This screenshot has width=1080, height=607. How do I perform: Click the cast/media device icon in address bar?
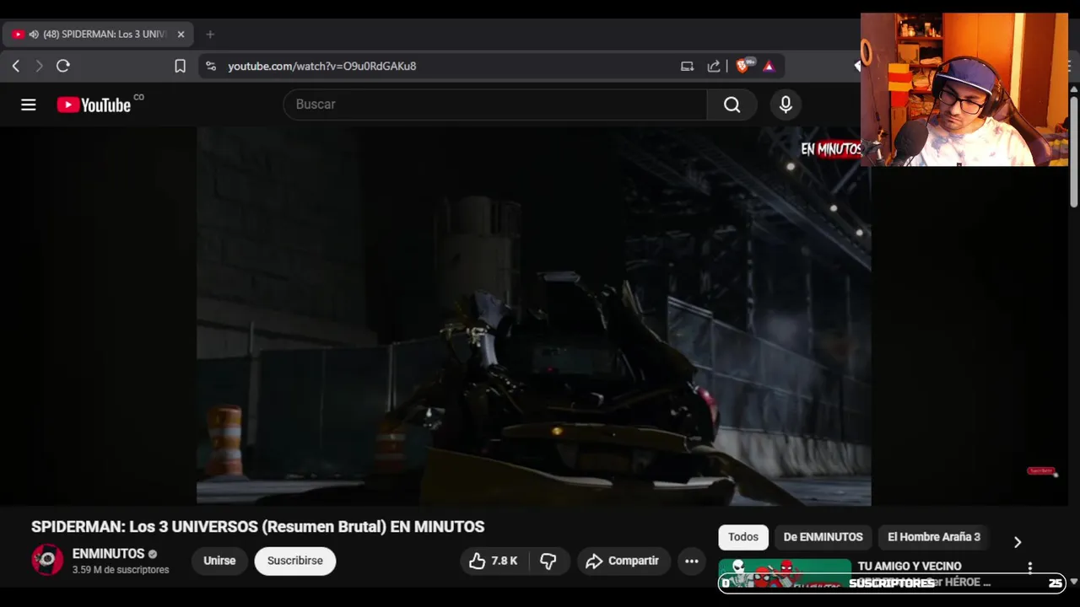click(687, 66)
